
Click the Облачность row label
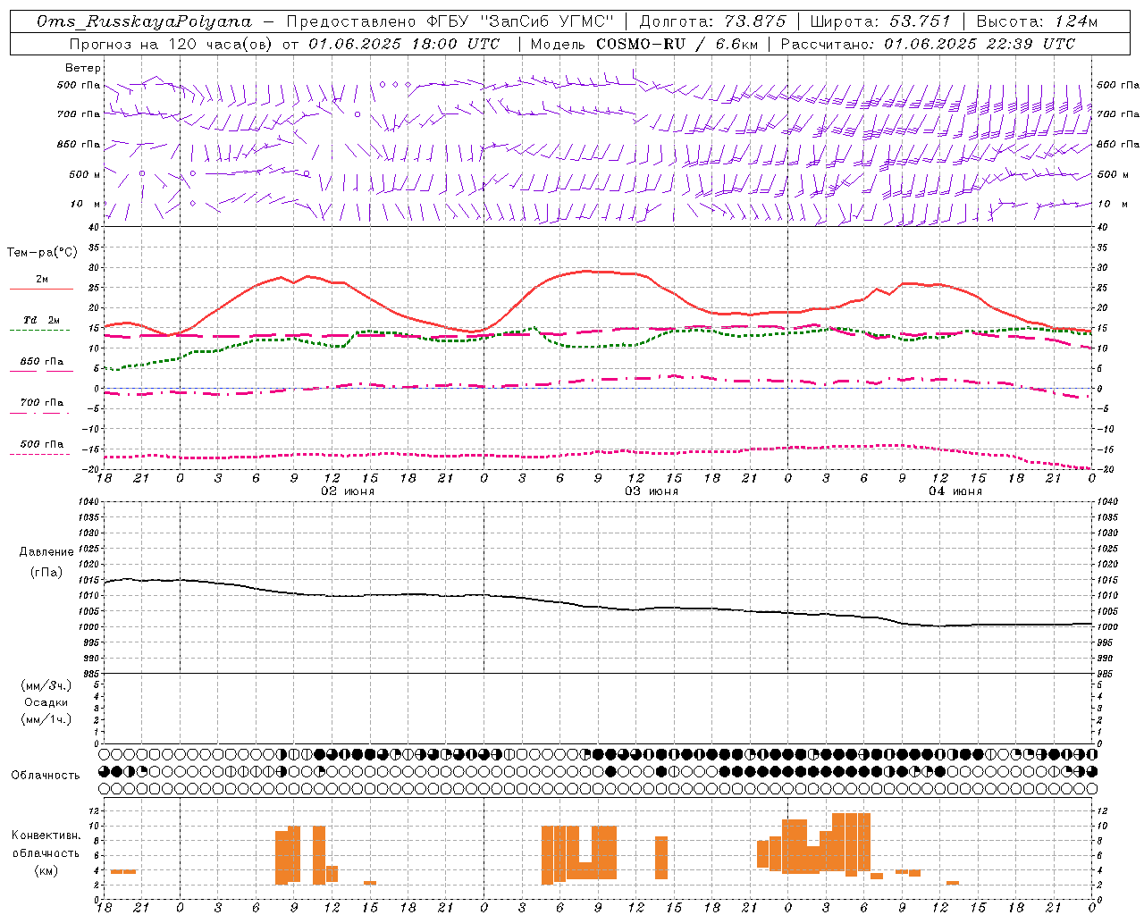pos(46,776)
